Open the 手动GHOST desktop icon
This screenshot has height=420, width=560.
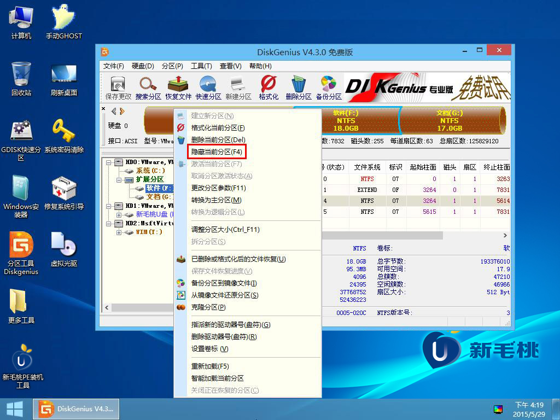coord(64,22)
